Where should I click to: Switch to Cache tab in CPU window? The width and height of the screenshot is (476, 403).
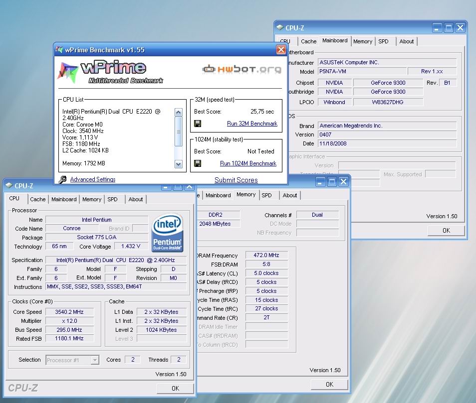pyautogui.click(x=37, y=199)
